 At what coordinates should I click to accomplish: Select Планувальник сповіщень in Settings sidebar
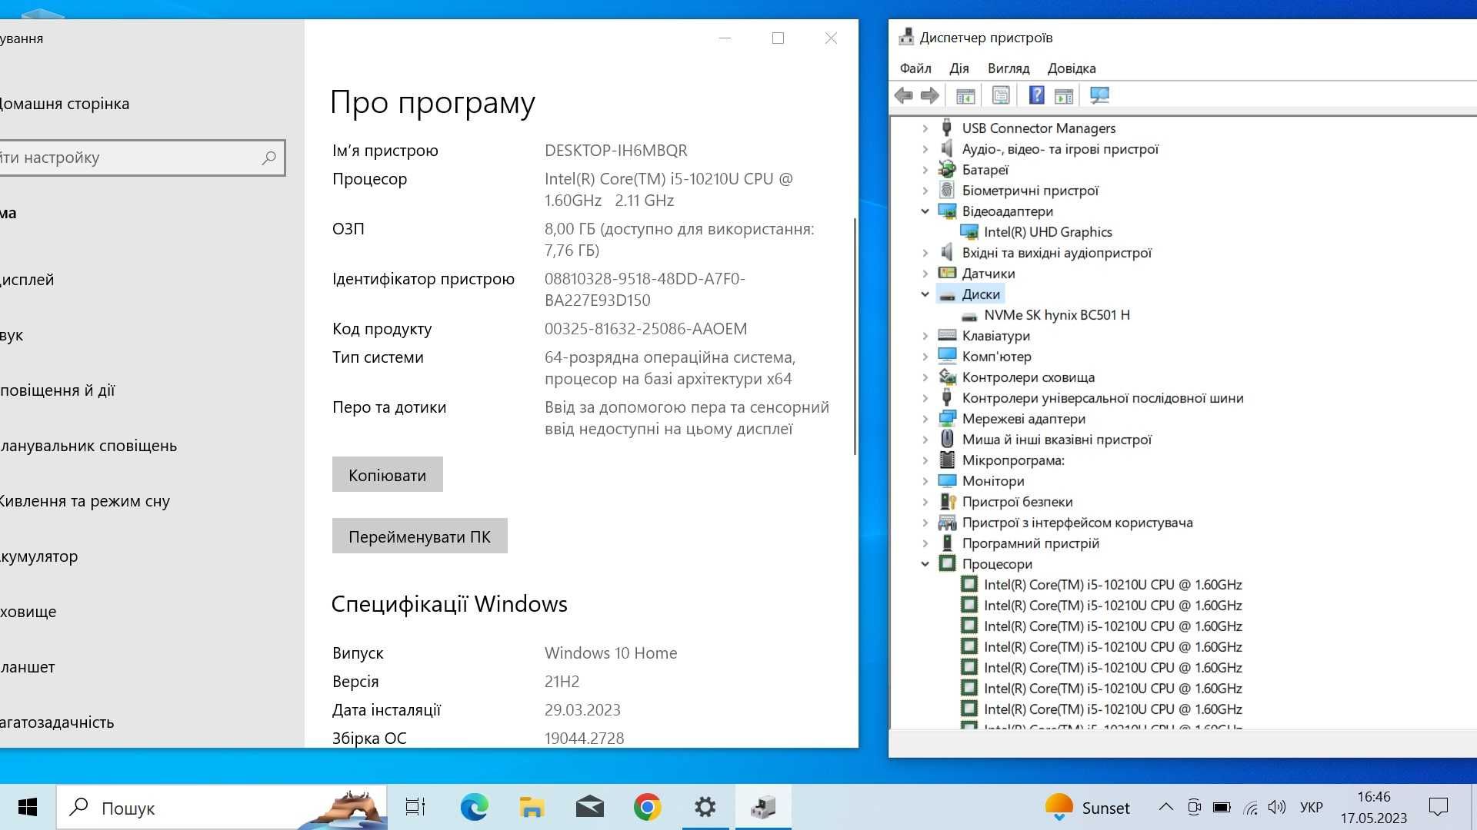coord(87,446)
